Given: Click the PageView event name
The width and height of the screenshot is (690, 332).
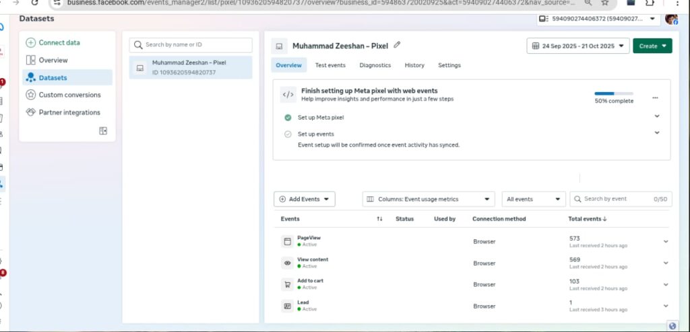Looking at the screenshot, I should (x=309, y=238).
